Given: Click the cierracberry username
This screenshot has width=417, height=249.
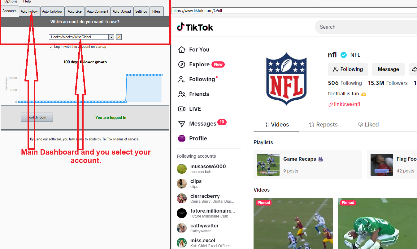Looking at the screenshot, I should tap(205, 196).
